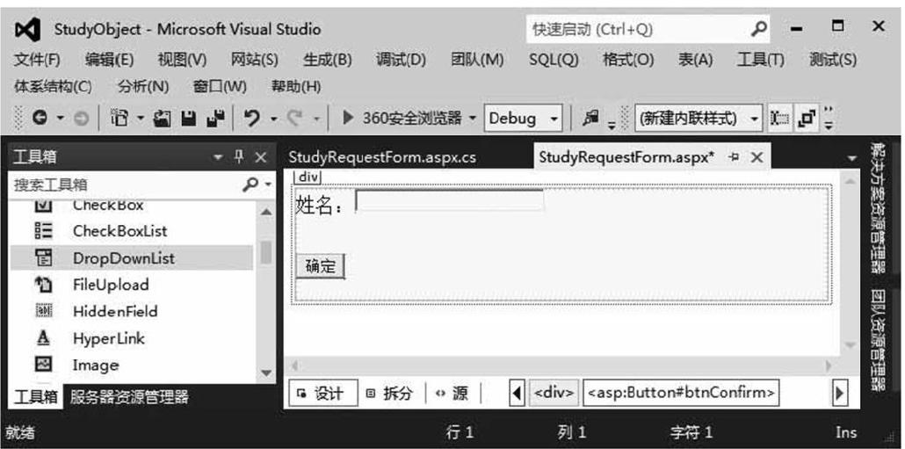Open the 调试(D) menu

click(402, 60)
